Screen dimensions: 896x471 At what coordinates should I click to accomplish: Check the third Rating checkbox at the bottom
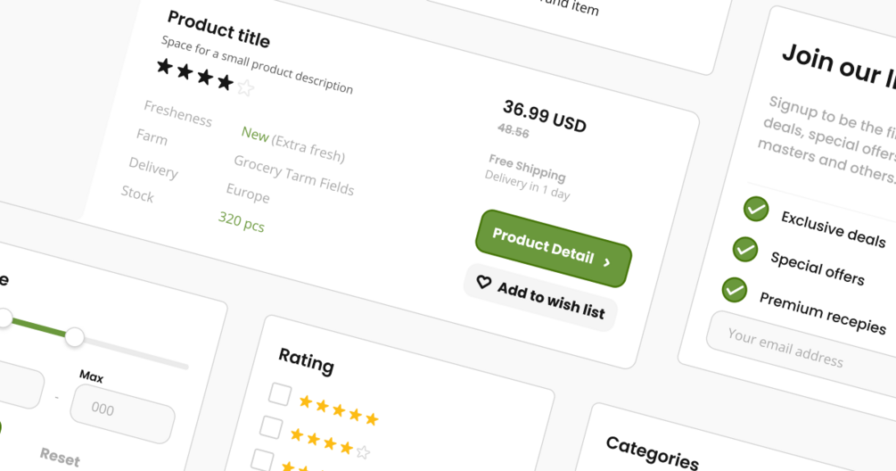point(262,459)
